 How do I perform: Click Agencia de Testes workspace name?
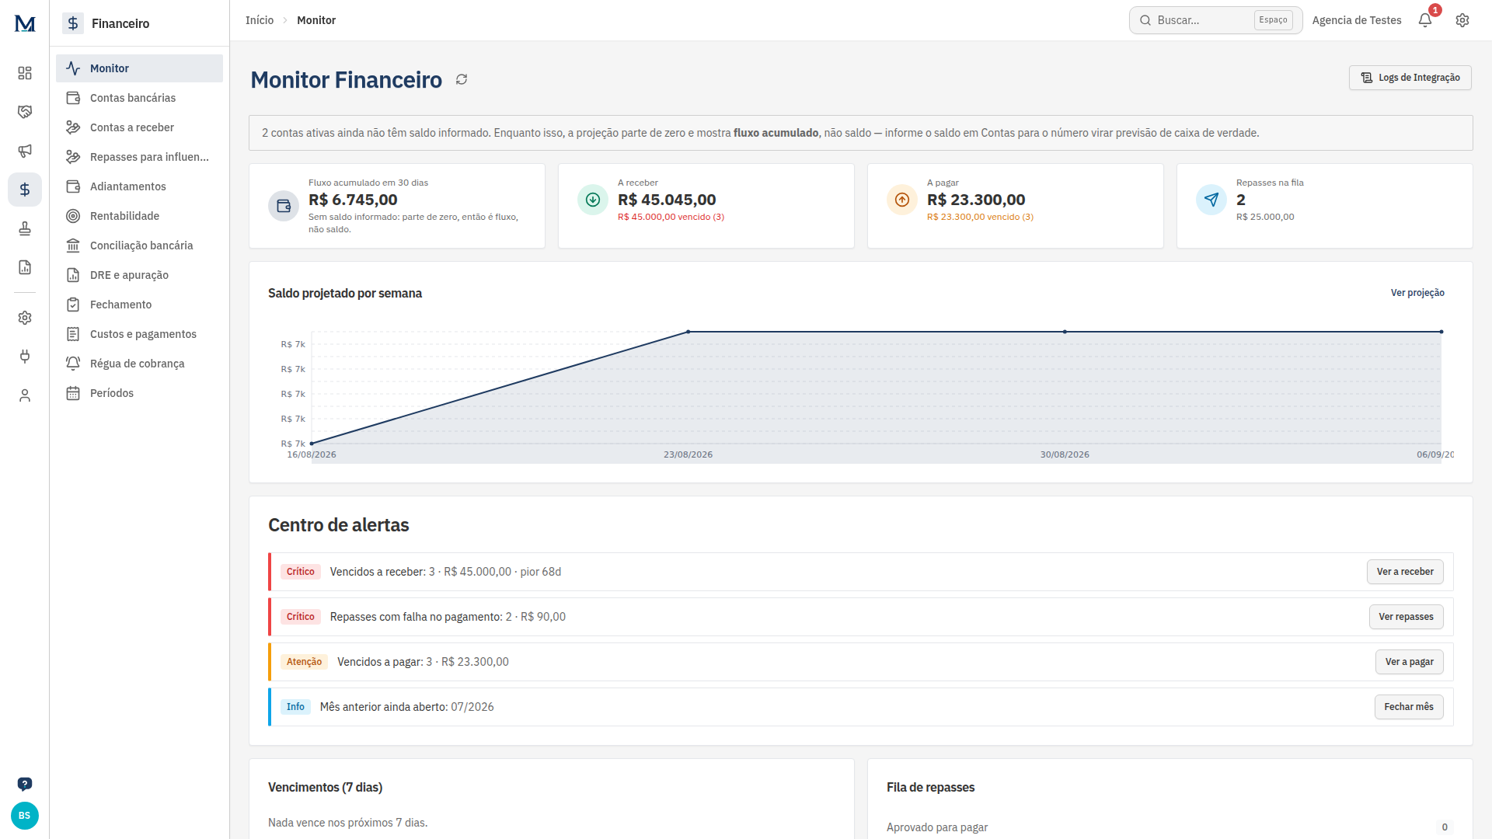[1356, 20]
